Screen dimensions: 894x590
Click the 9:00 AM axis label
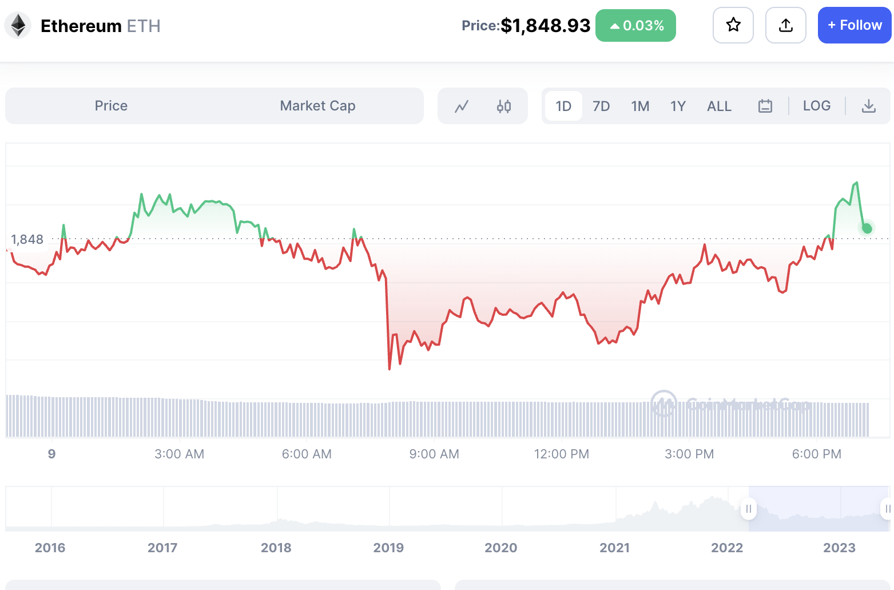434,454
